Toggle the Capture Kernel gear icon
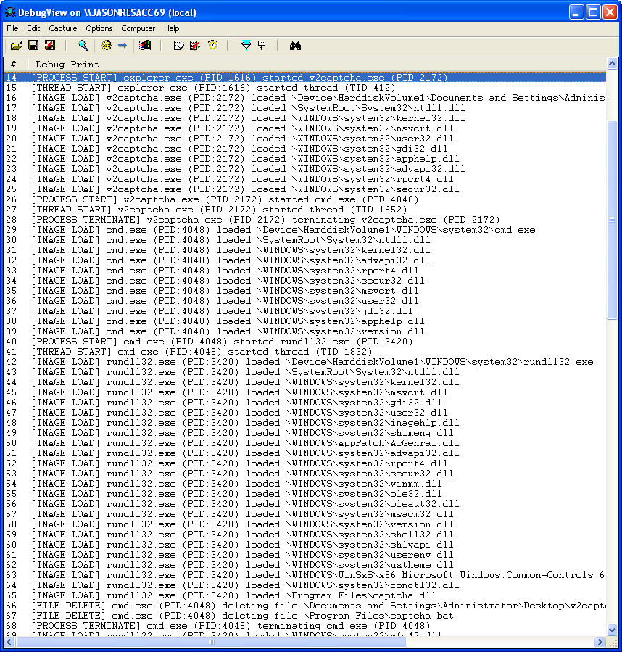 107,46
